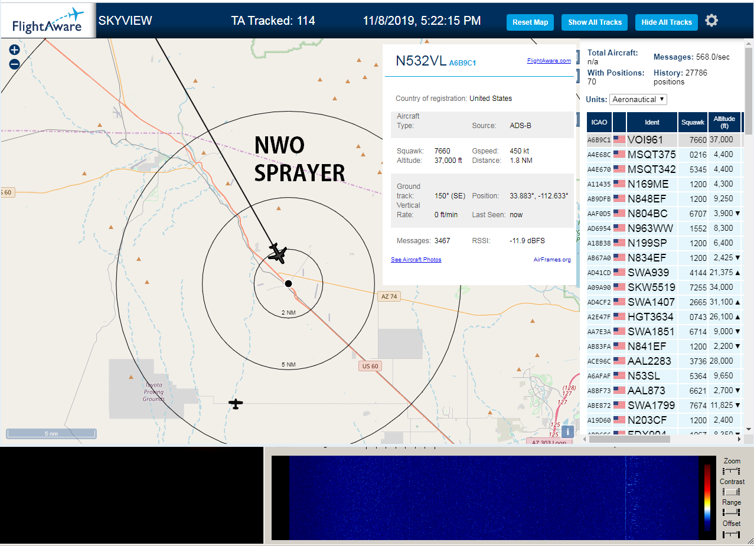754x546 pixels.
Task: Click the 2 NM range ring label
Action: pos(288,312)
